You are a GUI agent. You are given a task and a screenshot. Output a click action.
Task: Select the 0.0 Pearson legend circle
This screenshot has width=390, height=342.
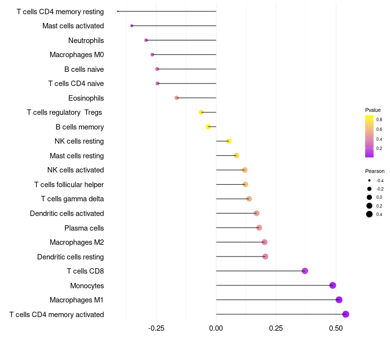(370, 197)
